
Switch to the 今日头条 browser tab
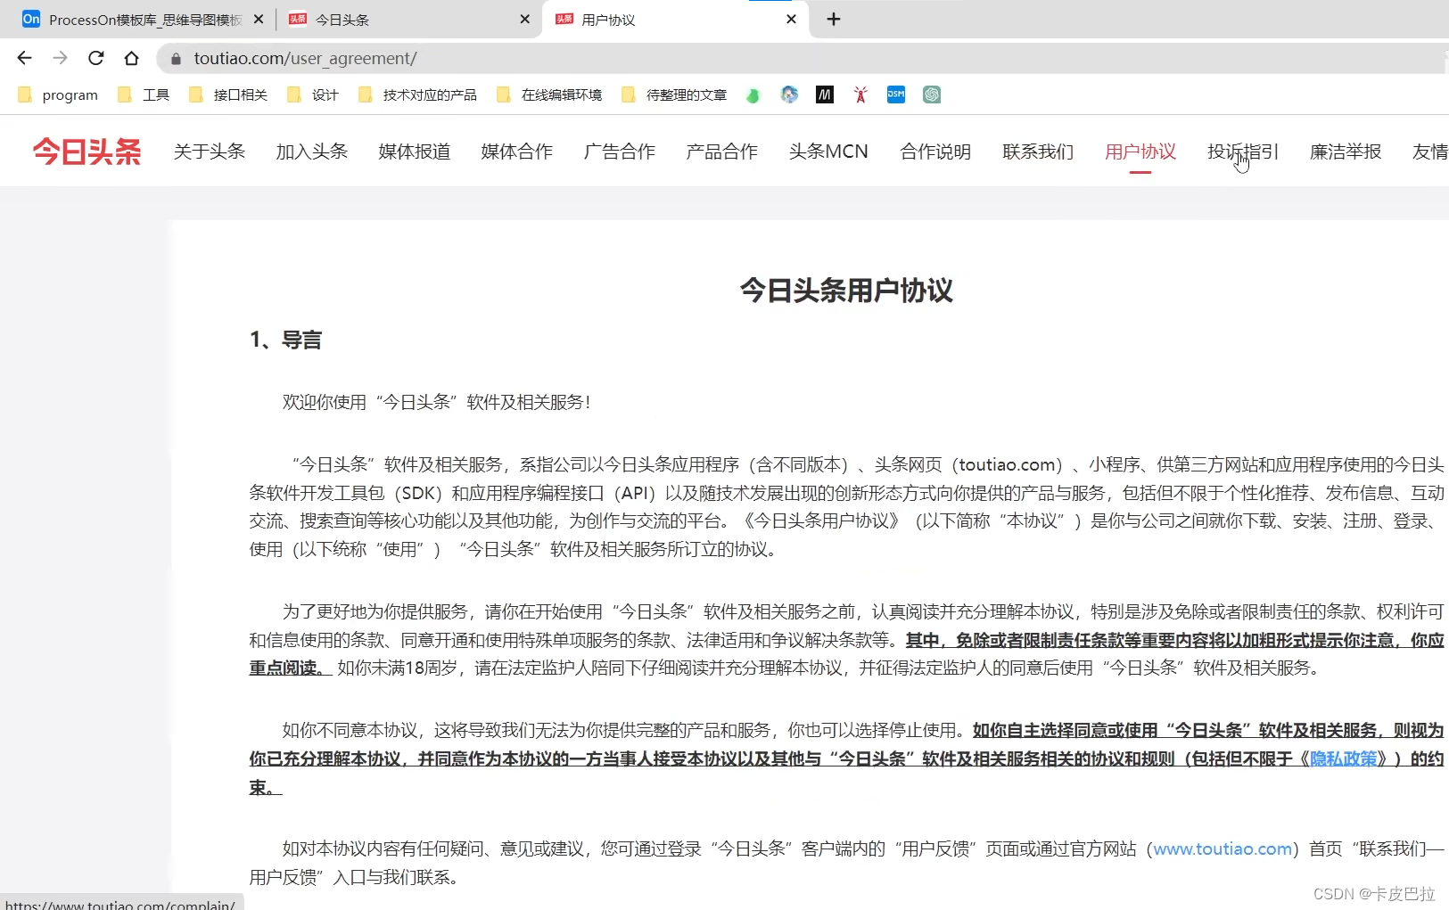[x=408, y=19]
